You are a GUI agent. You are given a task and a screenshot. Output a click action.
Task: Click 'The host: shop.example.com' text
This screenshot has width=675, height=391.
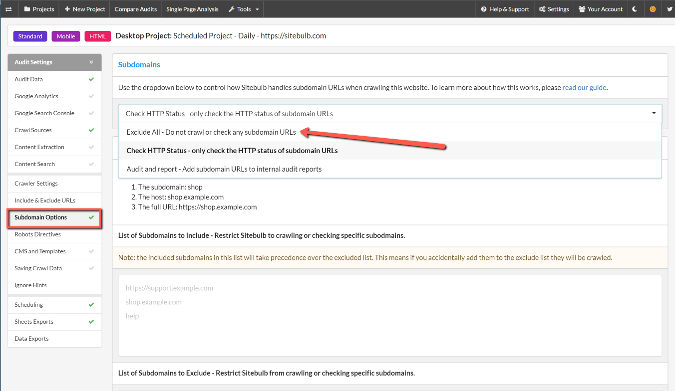tap(181, 197)
